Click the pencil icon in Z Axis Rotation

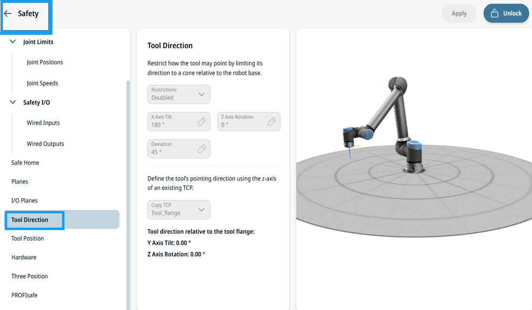pos(272,121)
